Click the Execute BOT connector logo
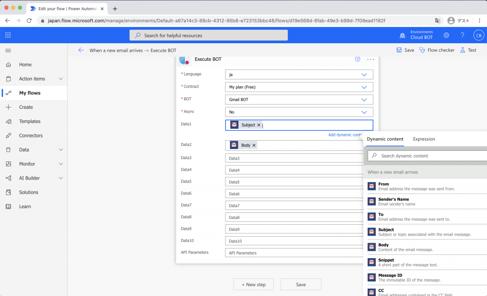487x296 pixels. tap(184, 60)
